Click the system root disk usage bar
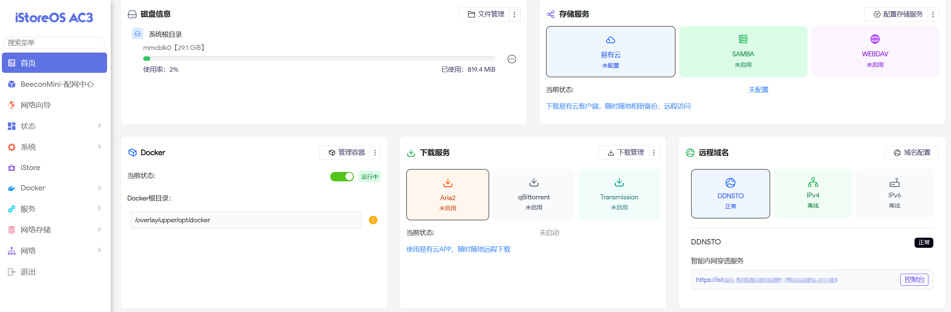This screenshot has width=951, height=312. pyautogui.click(x=319, y=59)
